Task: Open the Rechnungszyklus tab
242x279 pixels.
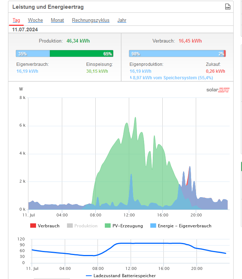Action: click(91, 20)
